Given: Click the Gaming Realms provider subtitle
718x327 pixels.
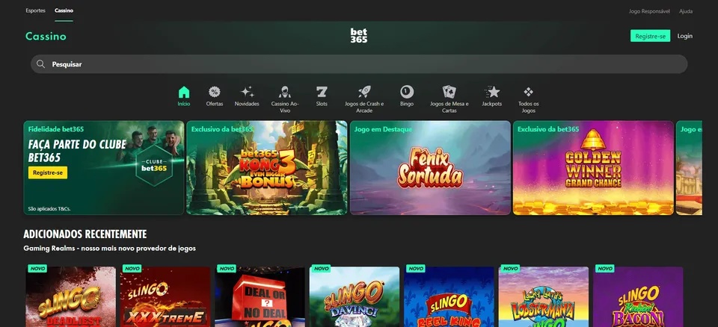Looking at the screenshot, I should 109,249.
